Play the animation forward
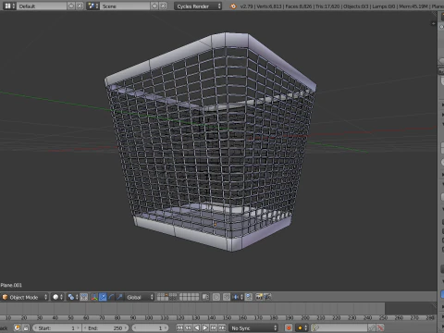Screen dimensions: 444x333 (205, 327)
